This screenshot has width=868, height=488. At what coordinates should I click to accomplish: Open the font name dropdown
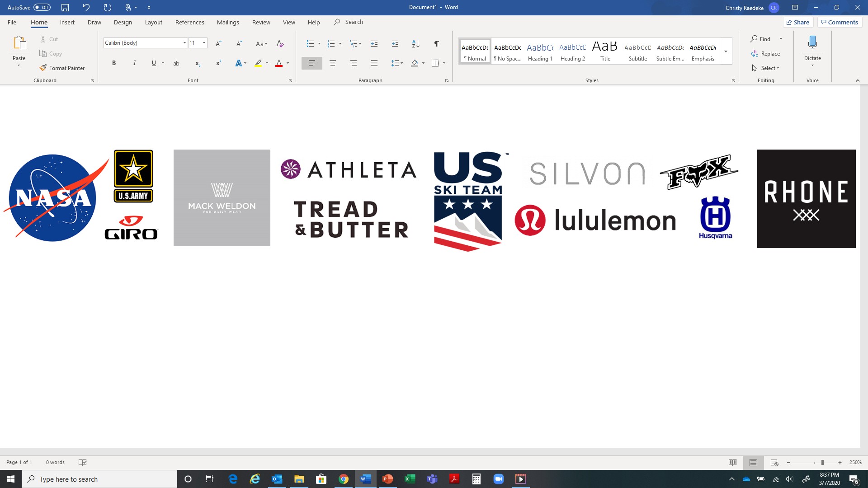coord(184,43)
